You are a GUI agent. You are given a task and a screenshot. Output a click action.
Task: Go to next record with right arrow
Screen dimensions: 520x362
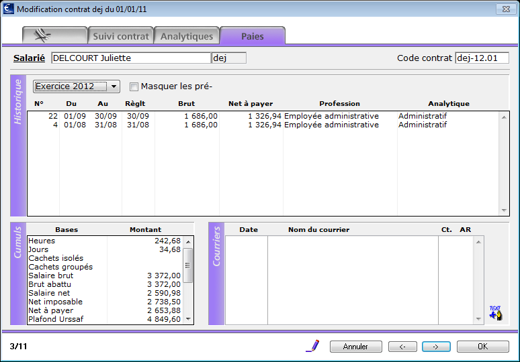coord(436,347)
